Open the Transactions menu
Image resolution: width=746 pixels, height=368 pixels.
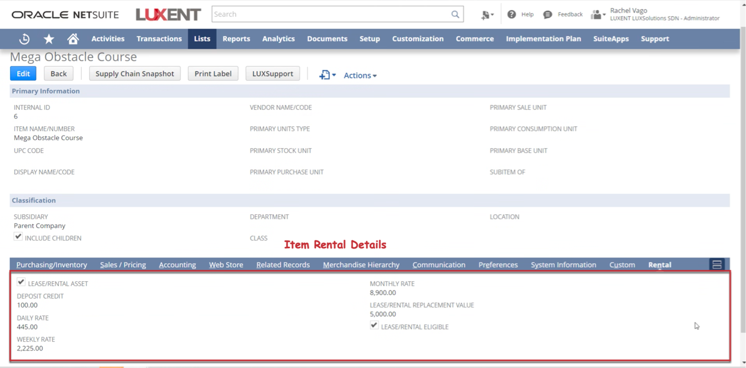[x=159, y=39]
